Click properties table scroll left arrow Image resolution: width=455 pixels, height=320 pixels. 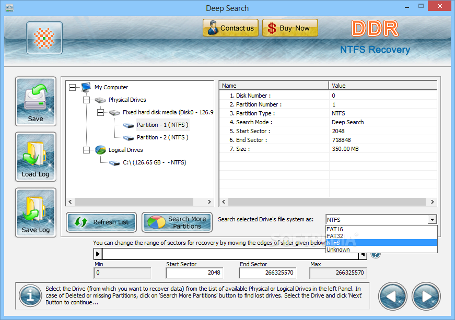click(224, 202)
